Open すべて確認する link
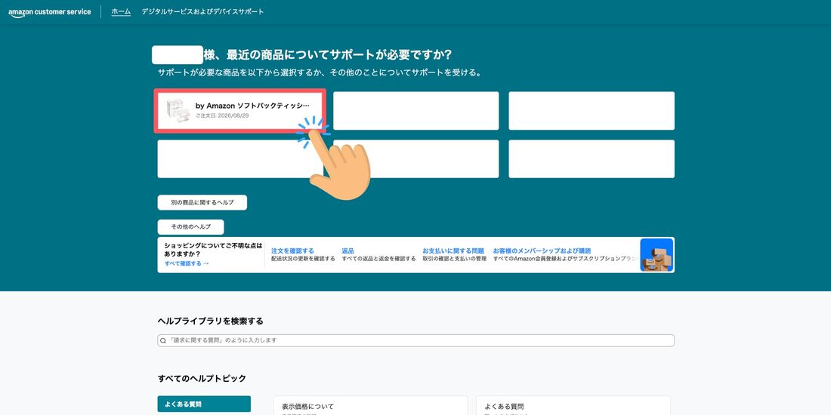This screenshot has height=415, width=831. (x=187, y=263)
